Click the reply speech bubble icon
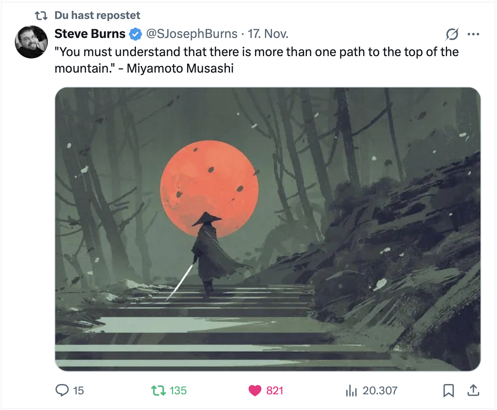This screenshot has height=410, width=497. (x=62, y=390)
